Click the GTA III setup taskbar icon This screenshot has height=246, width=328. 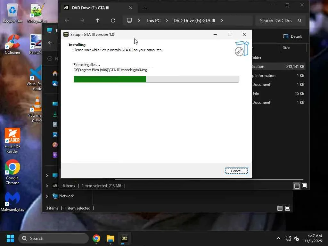[x=125, y=238]
